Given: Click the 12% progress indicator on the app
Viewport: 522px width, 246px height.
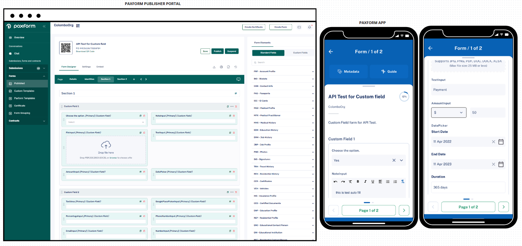Looking at the screenshot, I should 404,96.
